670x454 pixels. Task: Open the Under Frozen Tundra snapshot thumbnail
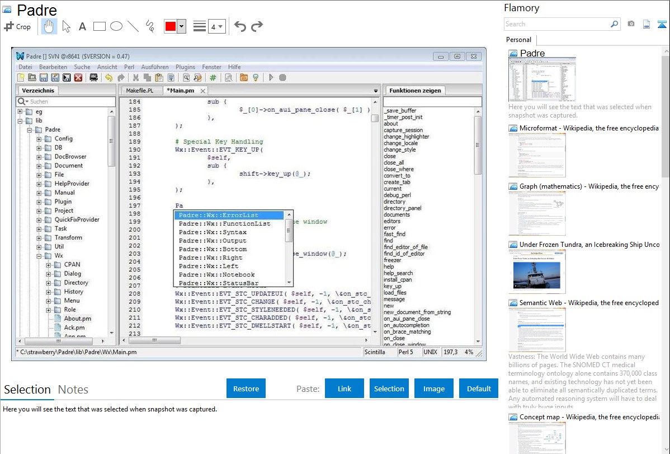pyautogui.click(x=537, y=272)
